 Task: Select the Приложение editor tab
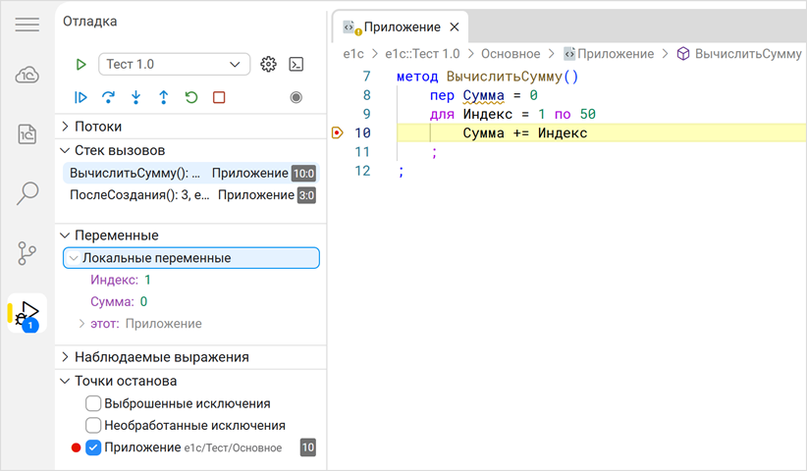[401, 26]
